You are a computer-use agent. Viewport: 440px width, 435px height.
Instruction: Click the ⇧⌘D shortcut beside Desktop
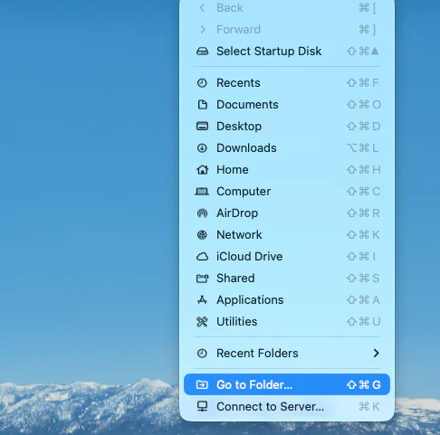tap(363, 127)
